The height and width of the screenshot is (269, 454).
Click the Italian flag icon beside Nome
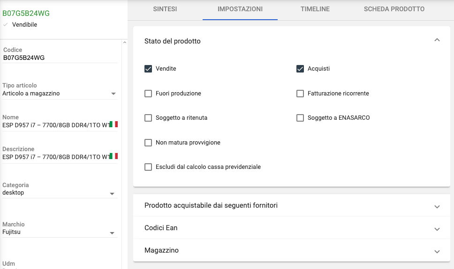(x=113, y=124)
